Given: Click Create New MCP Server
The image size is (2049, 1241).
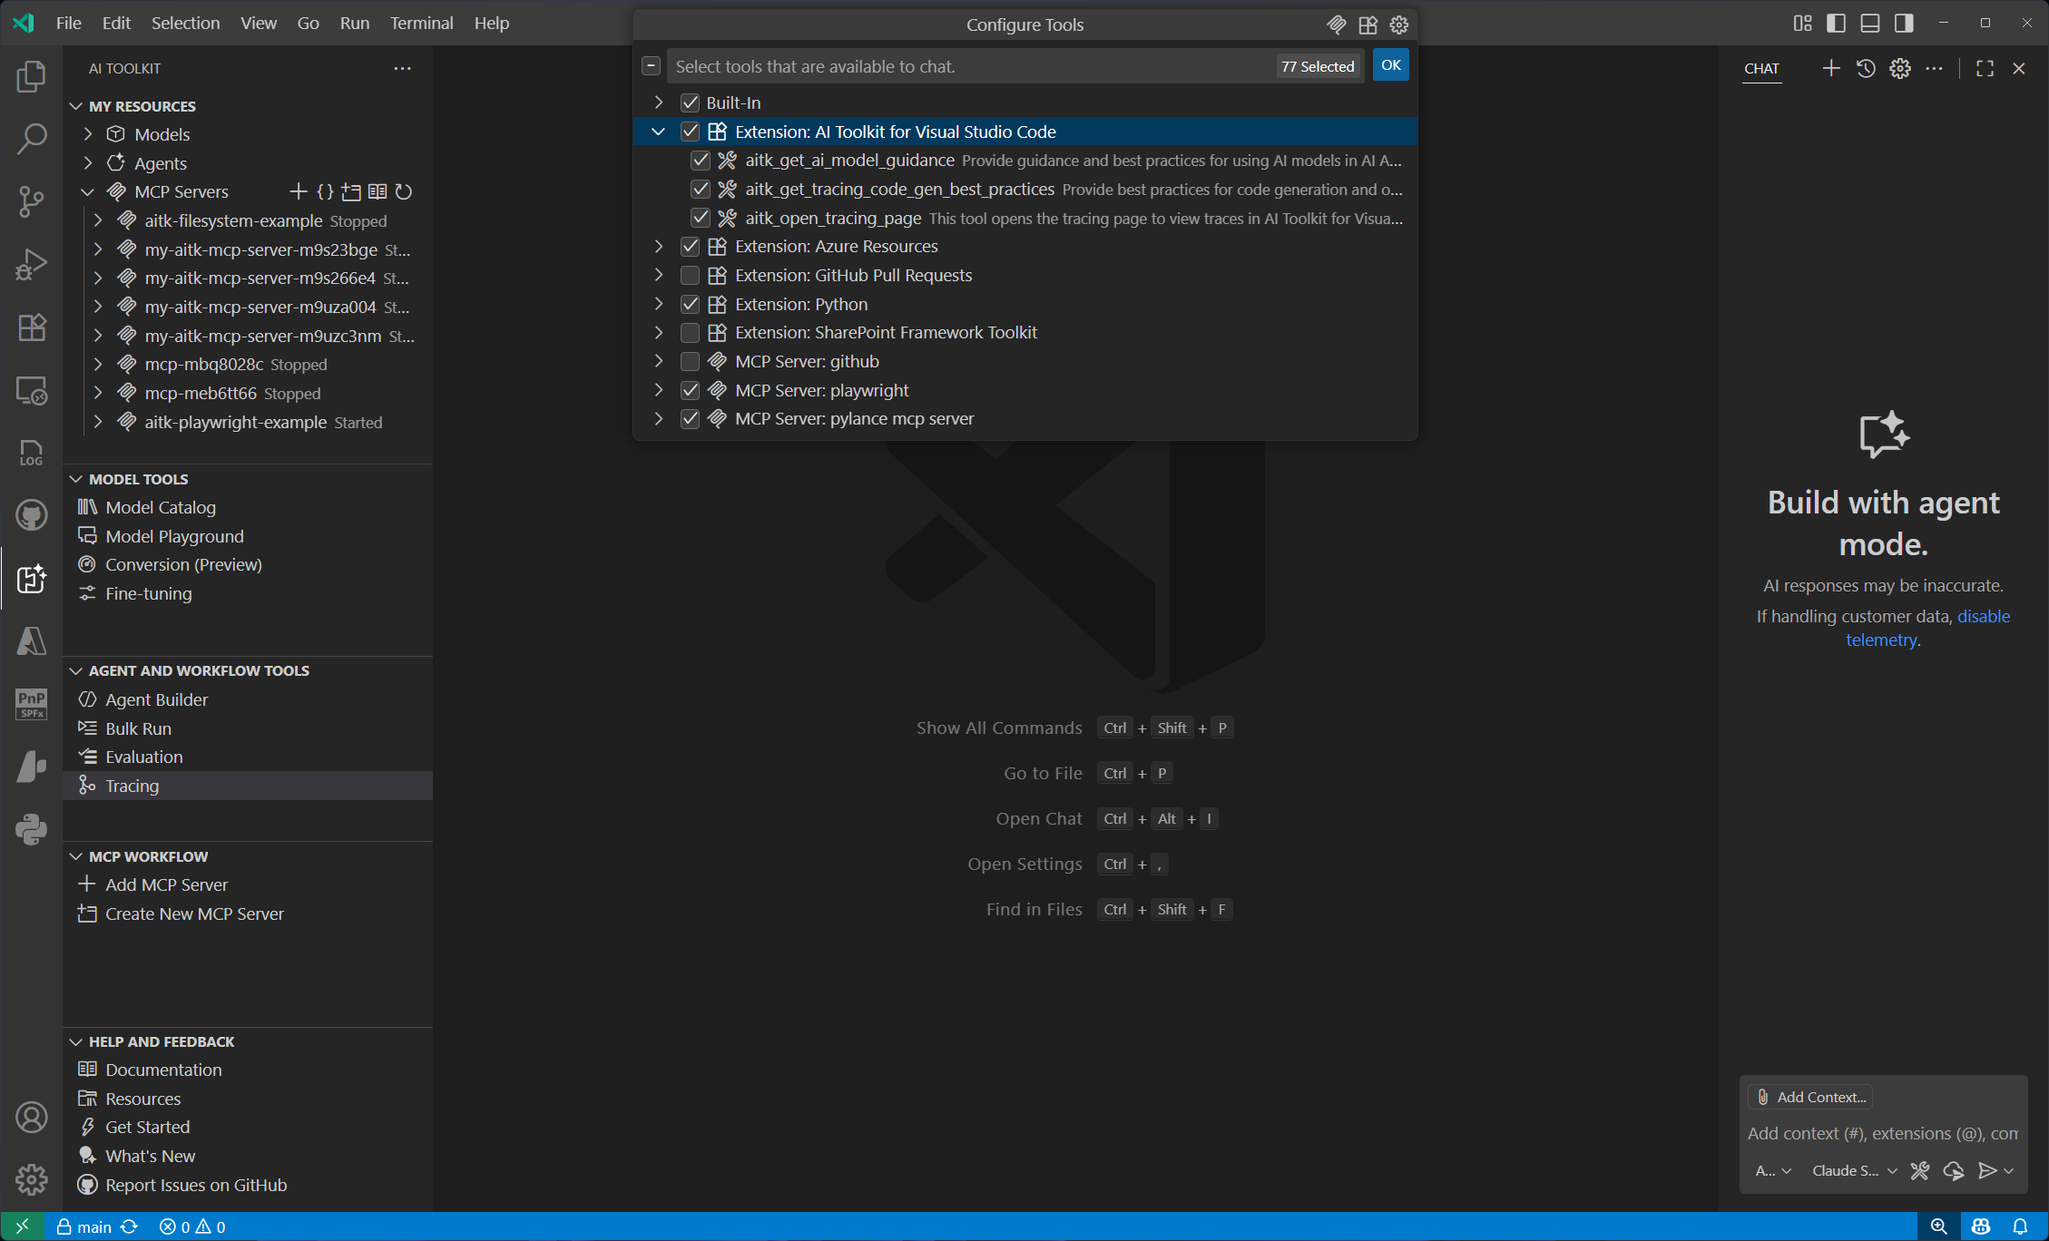Looking at the screenshot, I should 194,914.
